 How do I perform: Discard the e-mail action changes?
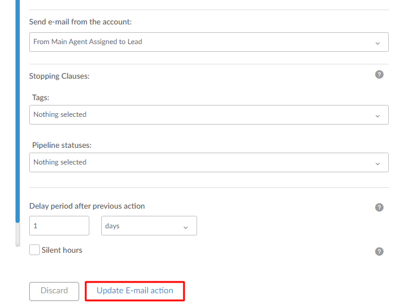(x=54, y=292)
